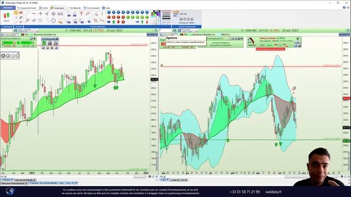Image resolution: width=351 pixels, height=197 pixels.
Task: Place the first blue numbered circle marker
Action: [109, 12]
